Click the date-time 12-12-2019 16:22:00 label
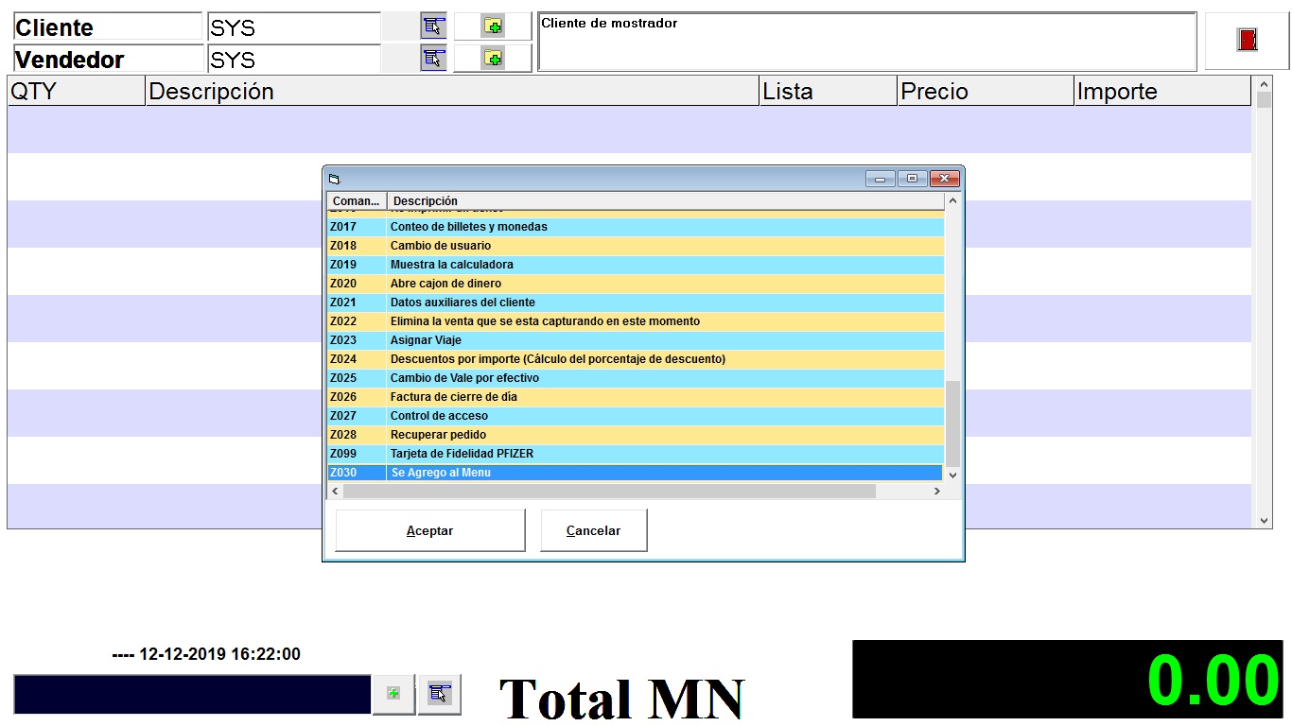The image size is (1292, 726). click(x=206, y=654)
